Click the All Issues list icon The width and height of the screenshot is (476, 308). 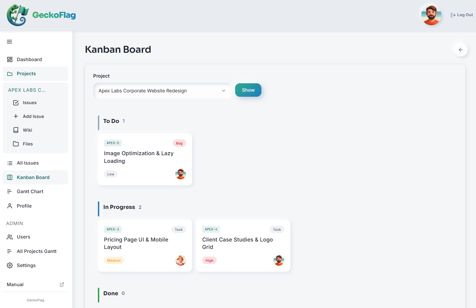tap(10, 163)
